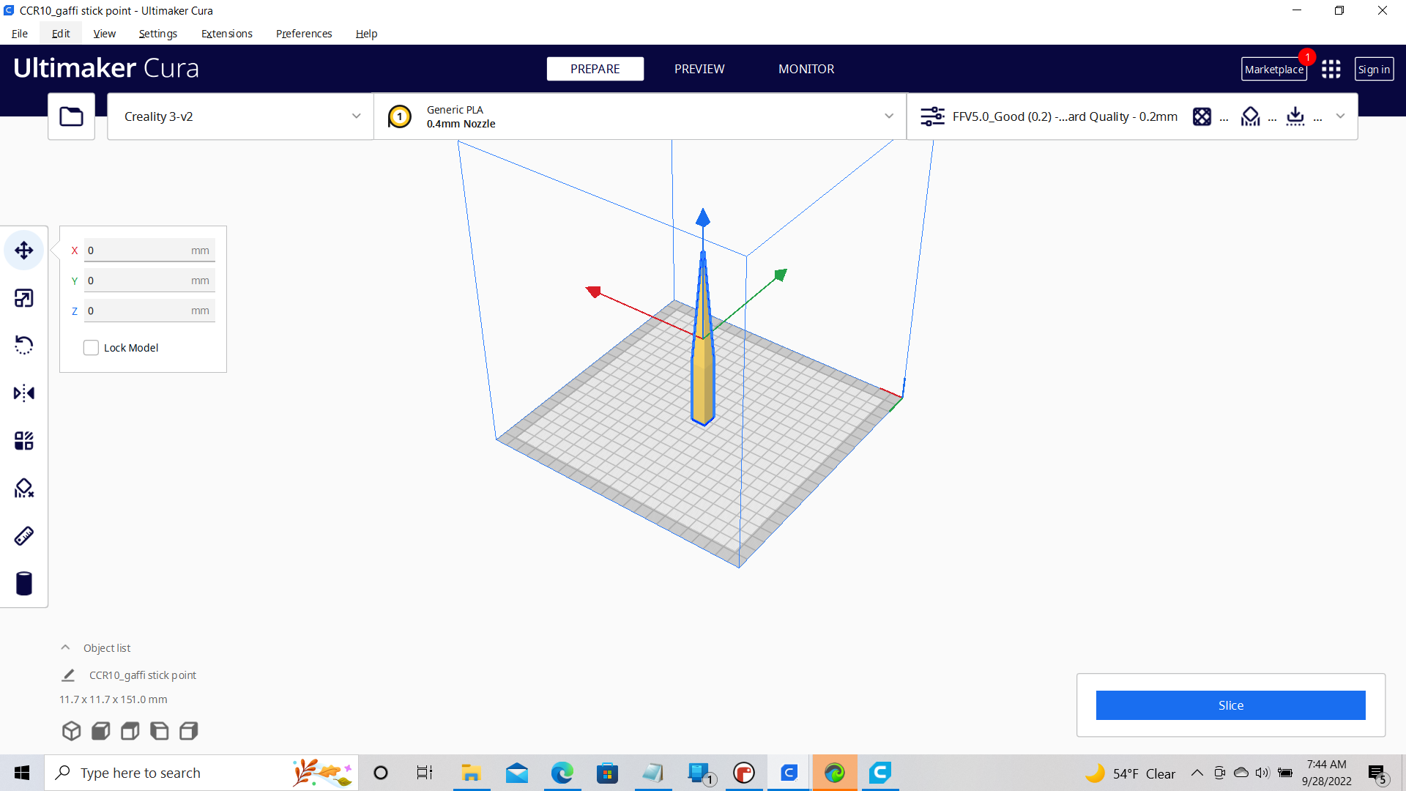Screen dimensions: 1406x791
Task: Select the Rotate tool
Action: [24, 345]
